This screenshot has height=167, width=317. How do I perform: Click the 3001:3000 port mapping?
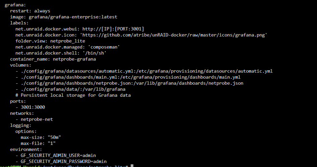click(33, 107)
